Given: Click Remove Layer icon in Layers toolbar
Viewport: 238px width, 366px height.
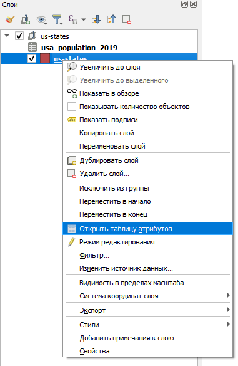Looking at the screenshot, I should (x=127, y=19).
